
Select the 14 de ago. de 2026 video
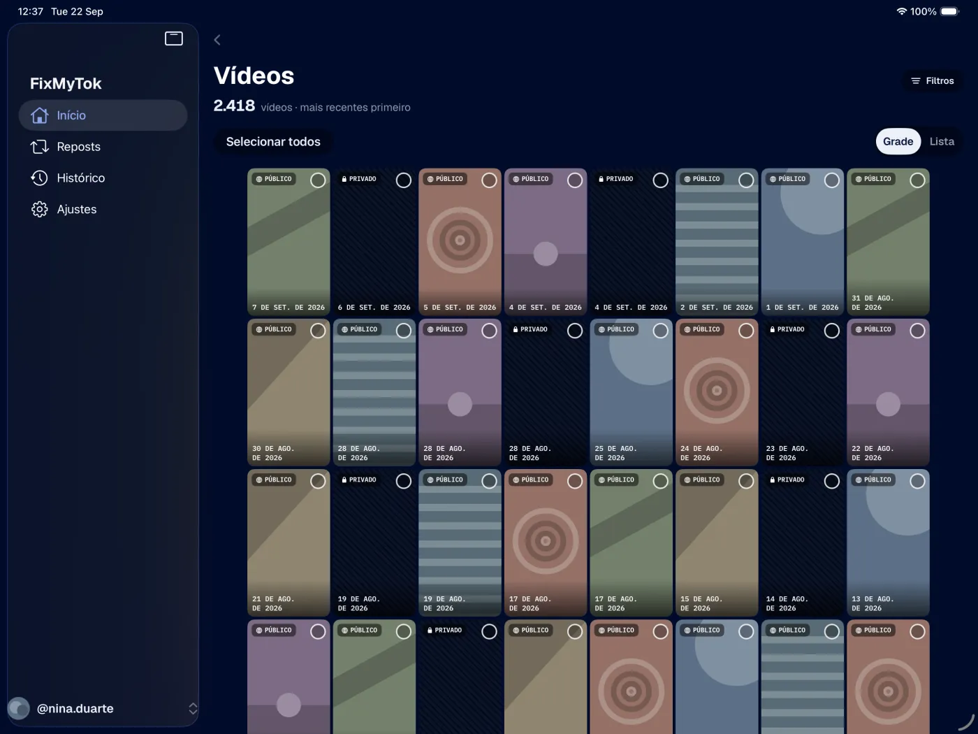click(832, 481)
